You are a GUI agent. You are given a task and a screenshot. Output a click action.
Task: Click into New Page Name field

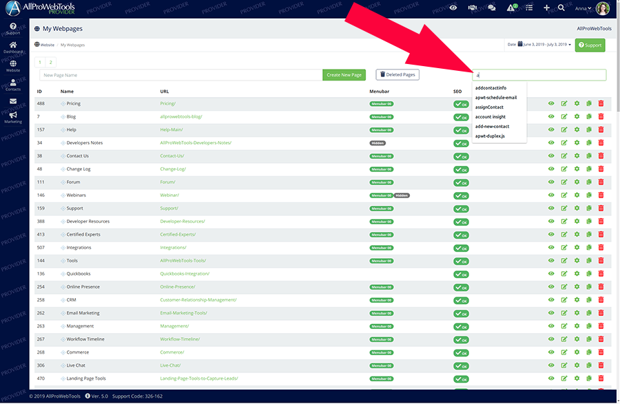tap(181, 75)
